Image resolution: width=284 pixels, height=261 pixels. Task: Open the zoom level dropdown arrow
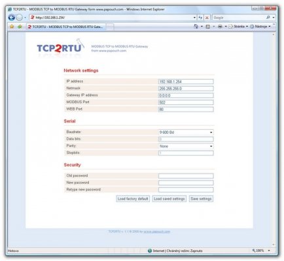click(x=269, y=251)
